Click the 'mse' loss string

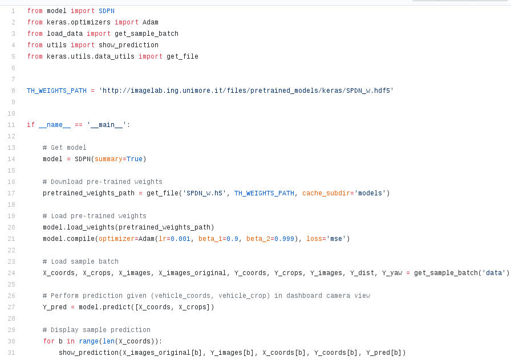tap(336, 239)
